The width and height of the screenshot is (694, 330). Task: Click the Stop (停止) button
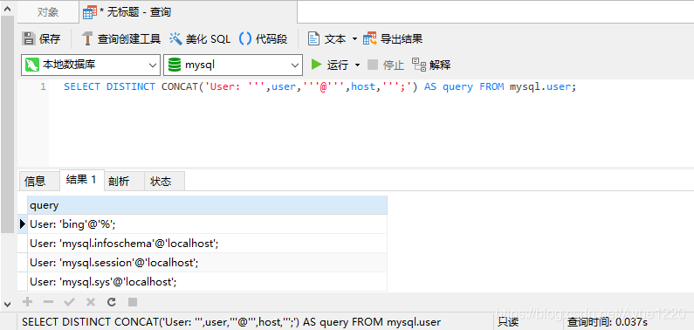coord(386,65)
